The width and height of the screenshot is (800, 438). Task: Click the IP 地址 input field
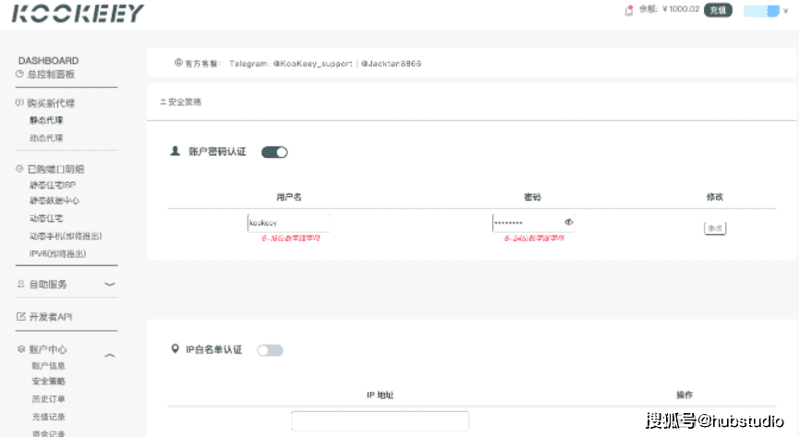[x=380, y=420]
